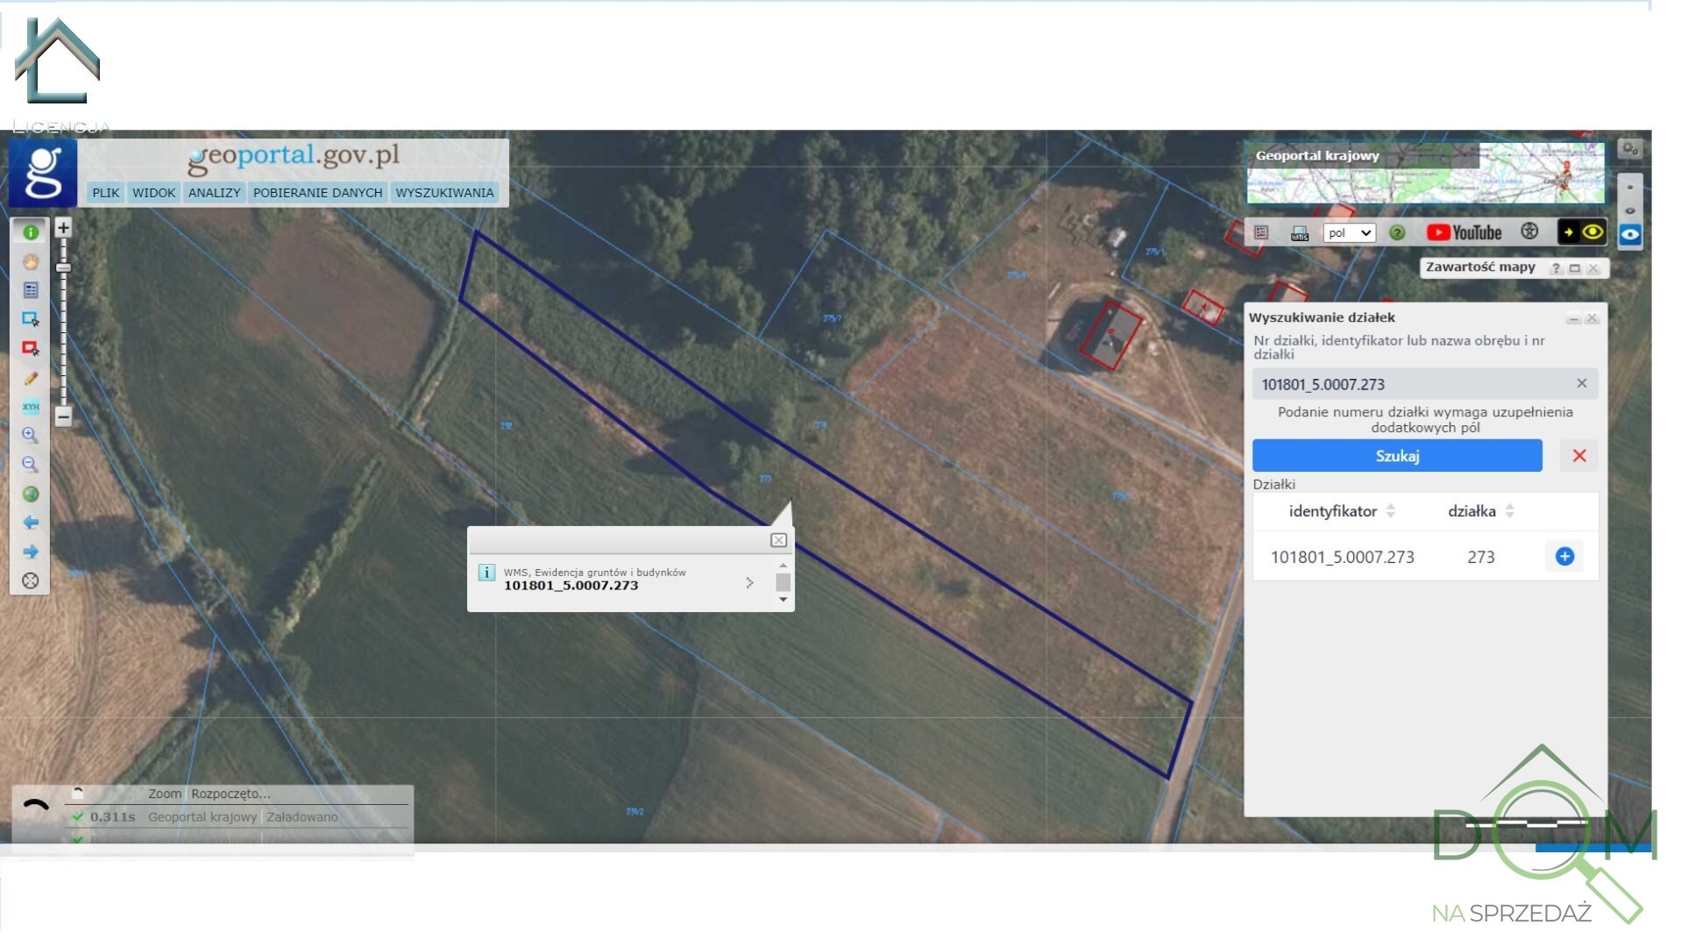1681x947 pixels.
Task: Click the zoom slider handle
Action: [63, 267]
